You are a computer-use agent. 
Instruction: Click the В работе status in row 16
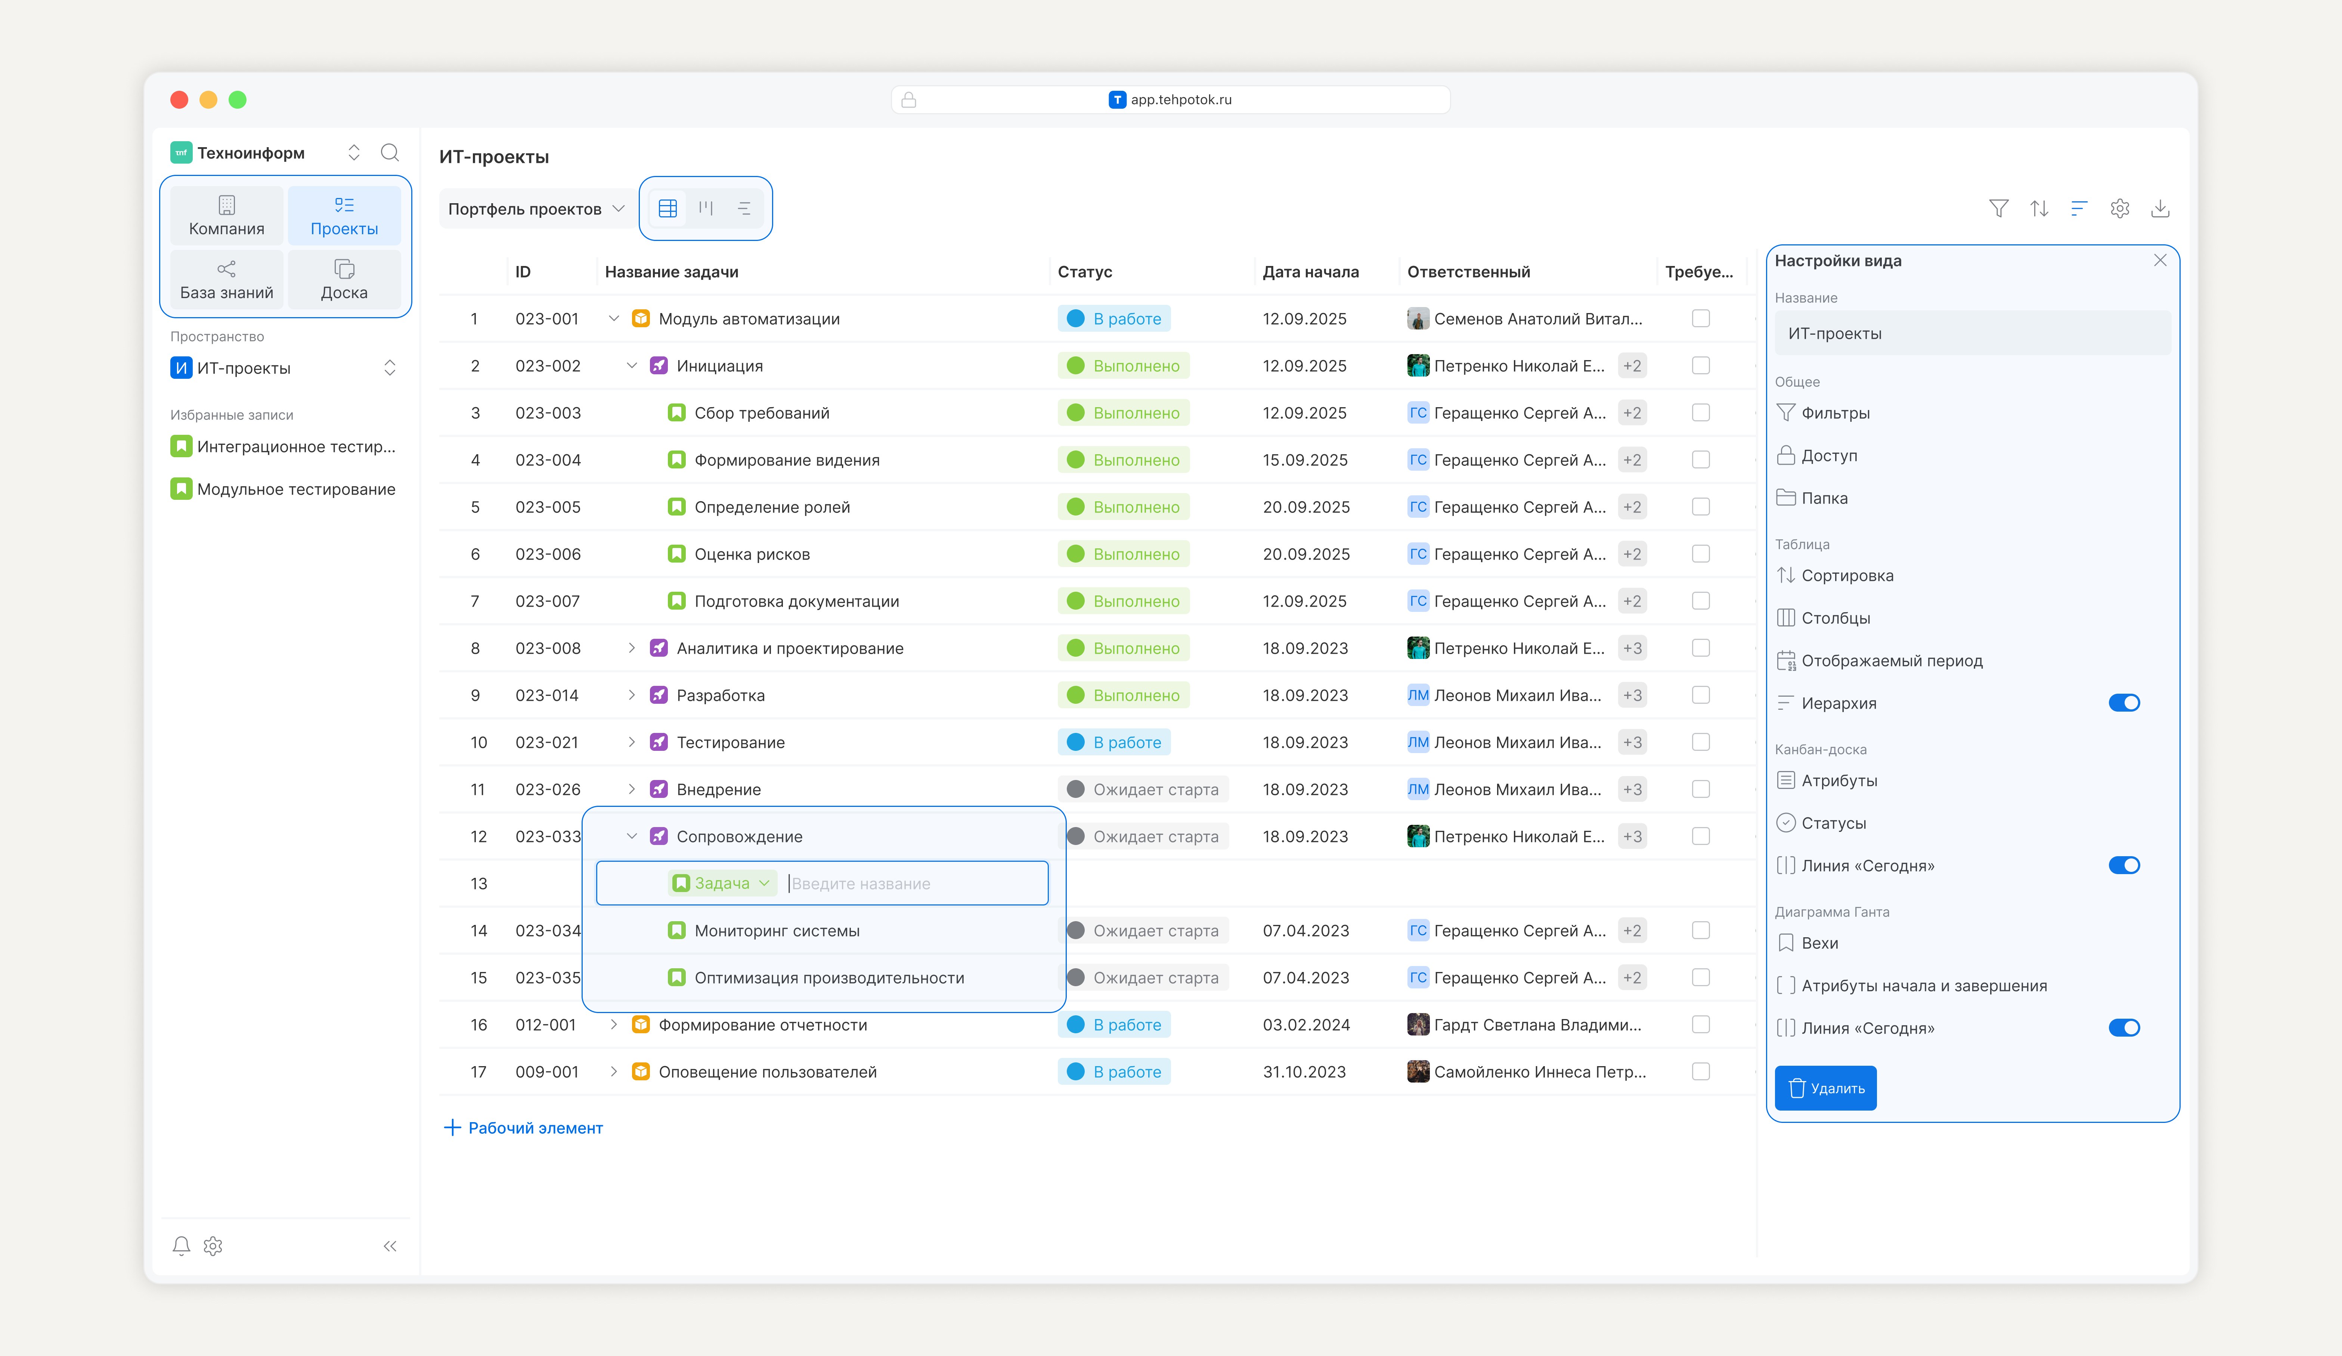tap(1114, 1024)
